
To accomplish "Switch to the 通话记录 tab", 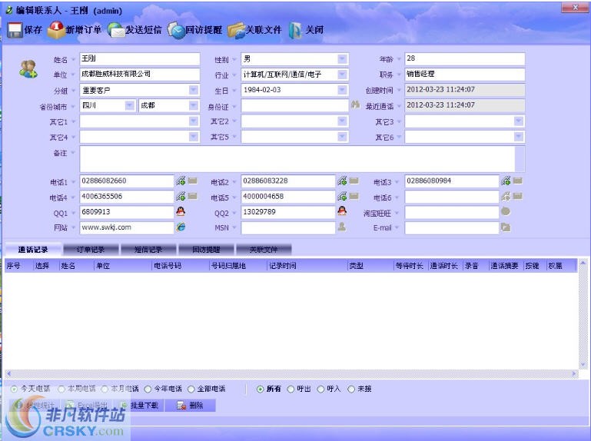I will (33, 250).
